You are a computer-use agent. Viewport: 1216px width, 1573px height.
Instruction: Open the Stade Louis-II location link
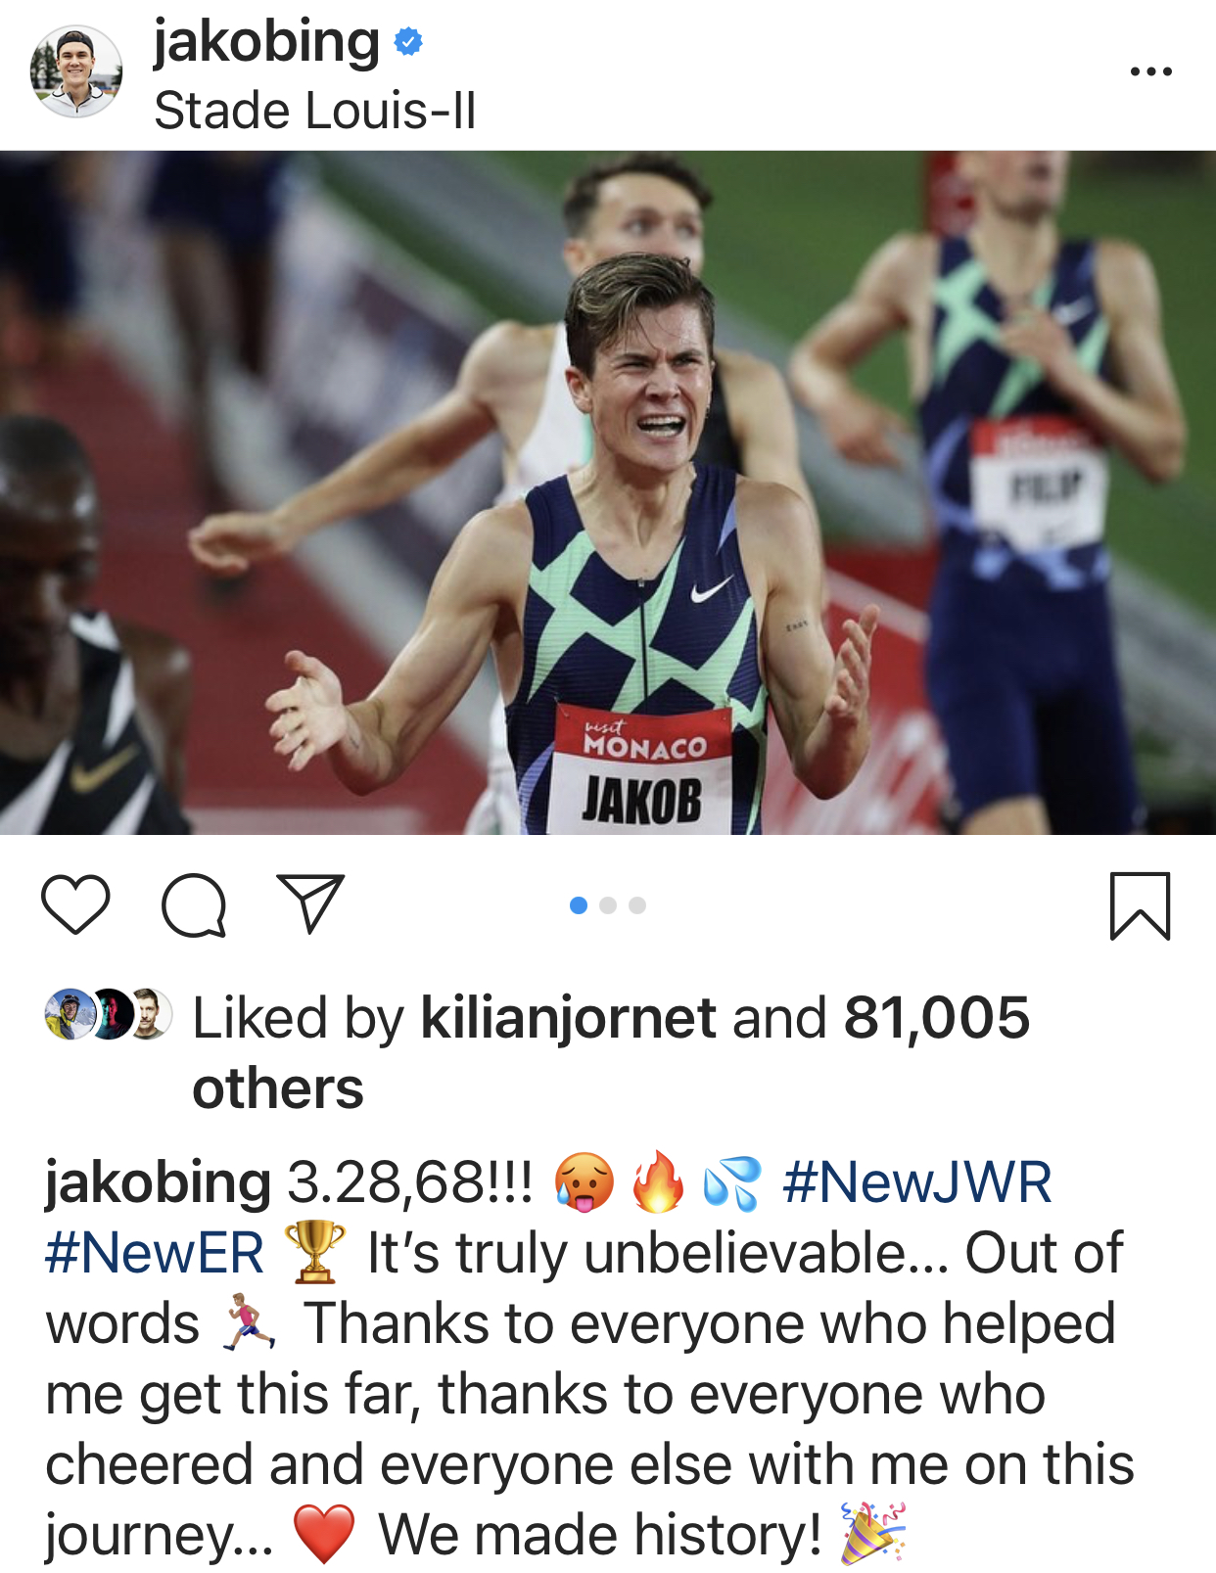point(315,110)
